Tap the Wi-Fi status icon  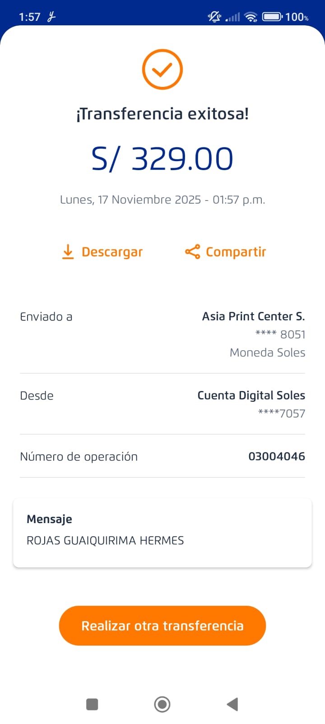click(x=251, y=17)
